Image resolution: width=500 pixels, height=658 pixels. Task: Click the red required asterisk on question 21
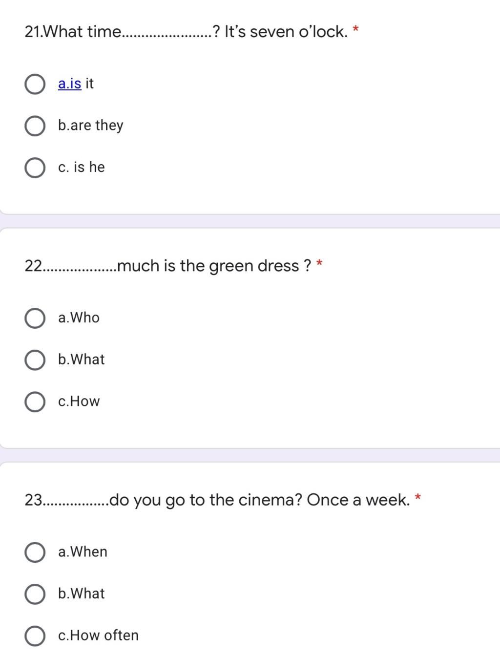tap(356, 30)
